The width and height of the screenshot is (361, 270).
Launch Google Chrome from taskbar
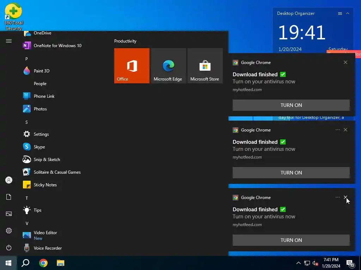coord(43,263)
